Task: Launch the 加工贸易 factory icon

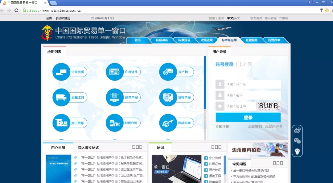Action: pyautogui.click(x=61, y=123)
